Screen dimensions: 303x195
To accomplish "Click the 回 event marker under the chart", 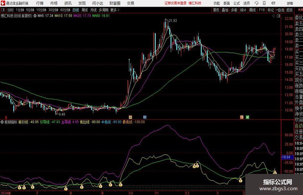I will [130, 117].
